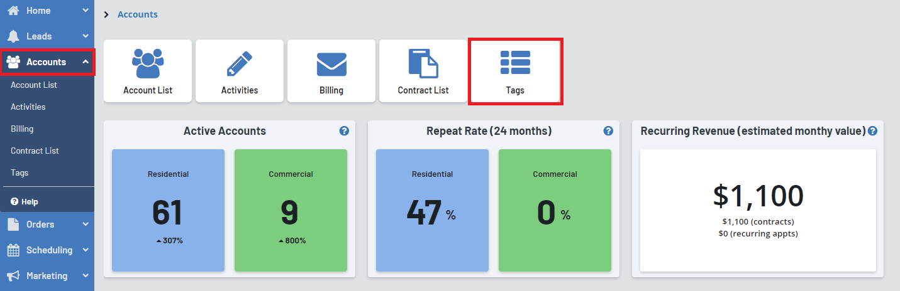Expand the Orders sidebar menu
Viewport: 900px width, 291px height.
tap(47, 225)
